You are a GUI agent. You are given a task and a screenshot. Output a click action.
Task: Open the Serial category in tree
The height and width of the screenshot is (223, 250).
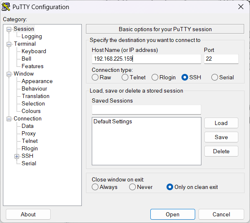point(29,163)
